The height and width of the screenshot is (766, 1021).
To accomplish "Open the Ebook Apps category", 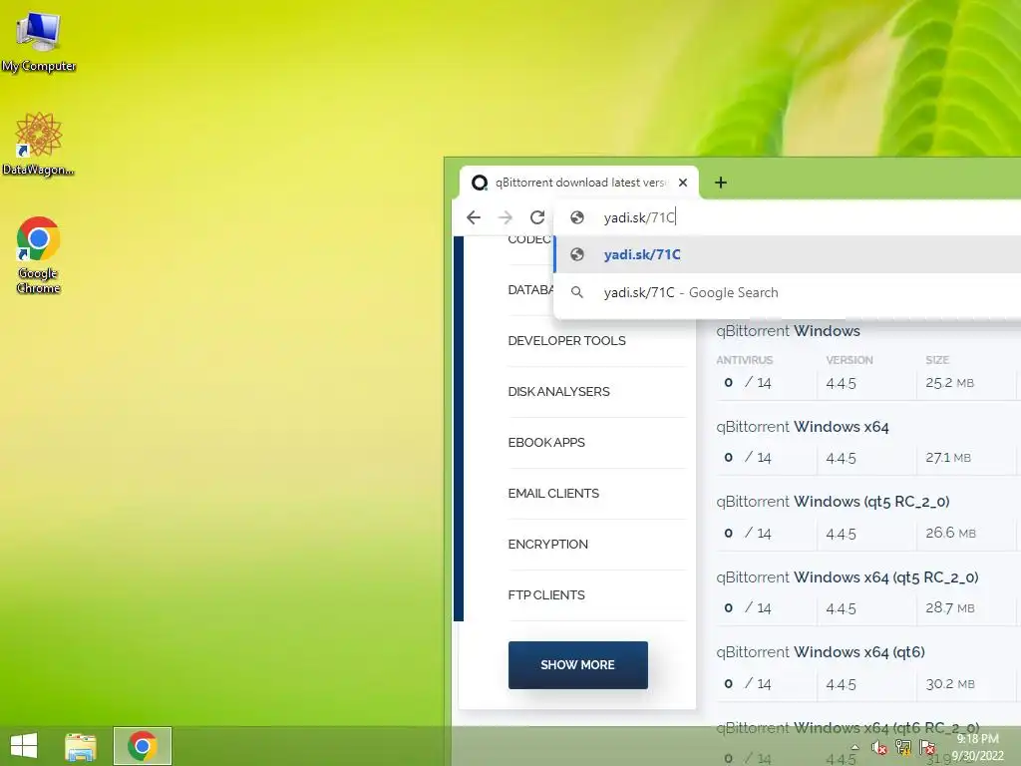I will coord(546,442).
